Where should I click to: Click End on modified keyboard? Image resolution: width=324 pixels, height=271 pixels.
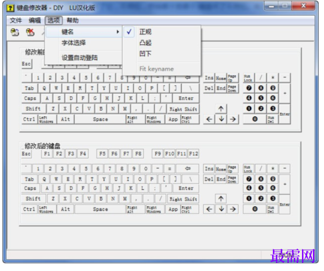point(220,179)
